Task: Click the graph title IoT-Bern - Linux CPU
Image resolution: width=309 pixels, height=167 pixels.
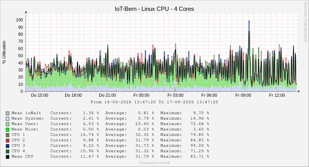Action: [154, 9]
